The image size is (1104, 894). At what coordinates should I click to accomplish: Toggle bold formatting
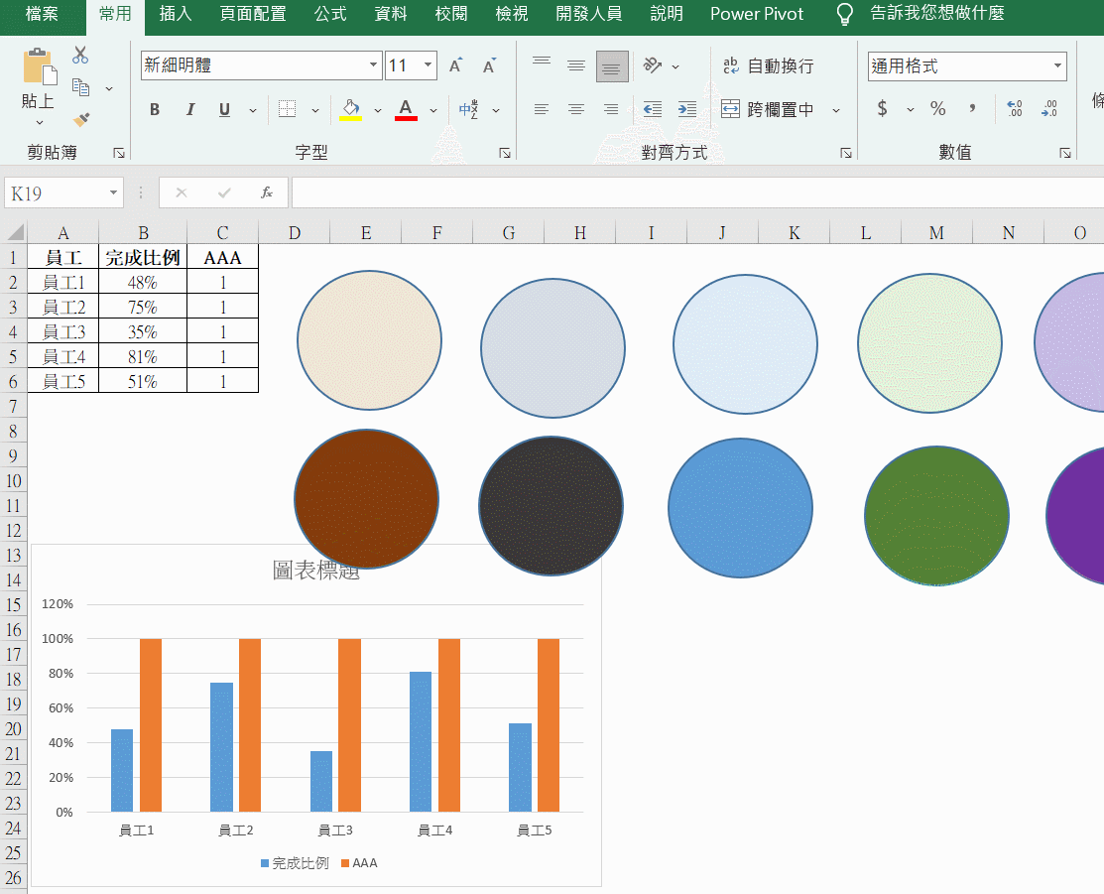[155, 109]
